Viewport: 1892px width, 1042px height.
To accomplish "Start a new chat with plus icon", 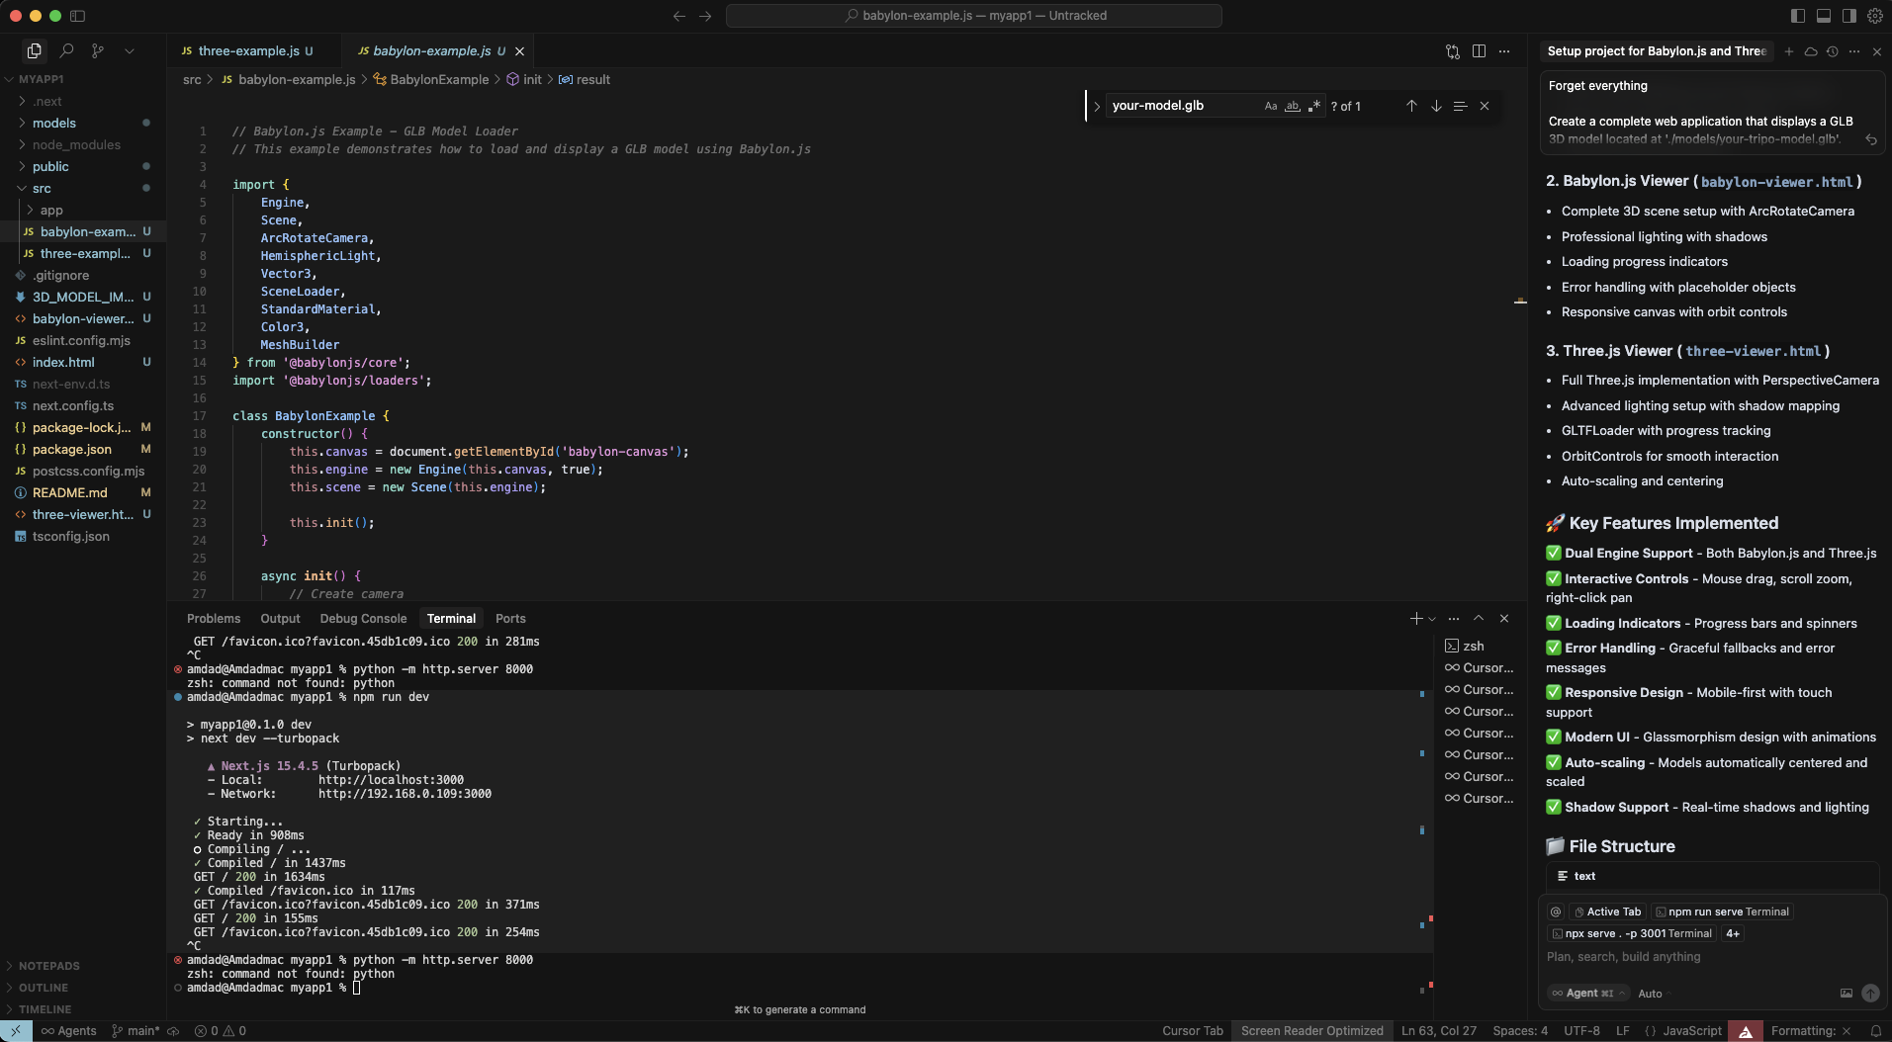I will [1788, 51].
